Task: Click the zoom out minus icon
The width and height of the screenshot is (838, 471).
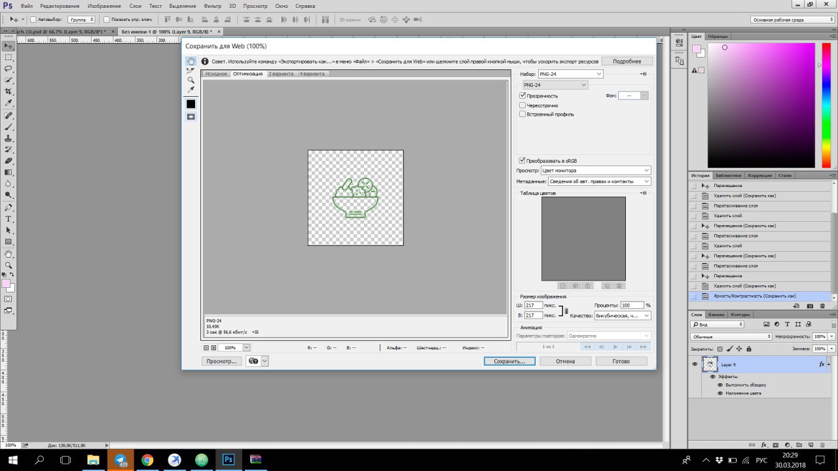Action: tap(206, 348)
